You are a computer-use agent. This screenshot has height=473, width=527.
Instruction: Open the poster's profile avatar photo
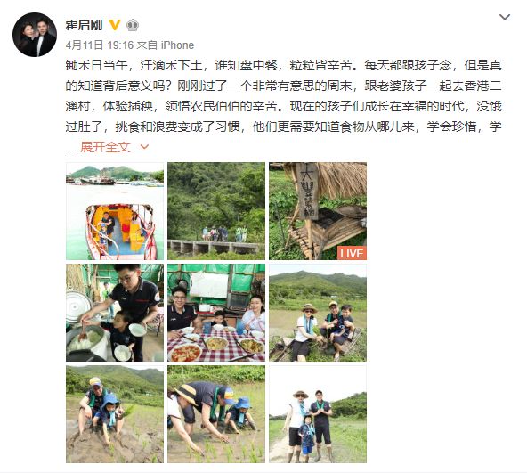coord(35,35)
